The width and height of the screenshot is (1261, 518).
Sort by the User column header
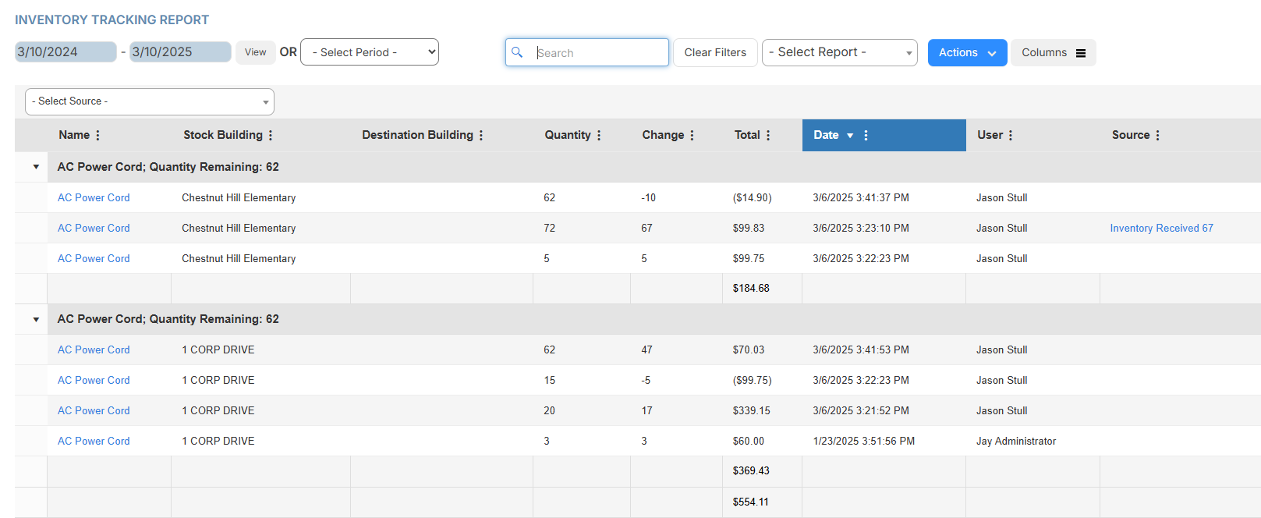point(990,135)
